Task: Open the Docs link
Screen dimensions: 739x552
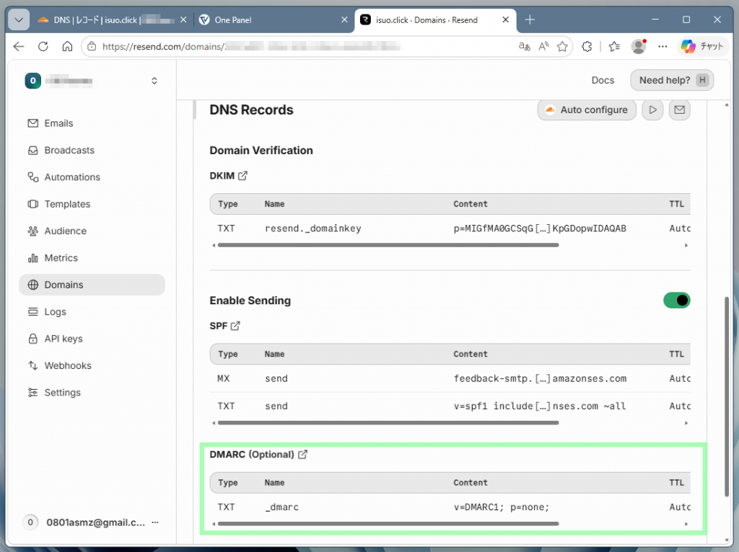Action: pos(603,81)
